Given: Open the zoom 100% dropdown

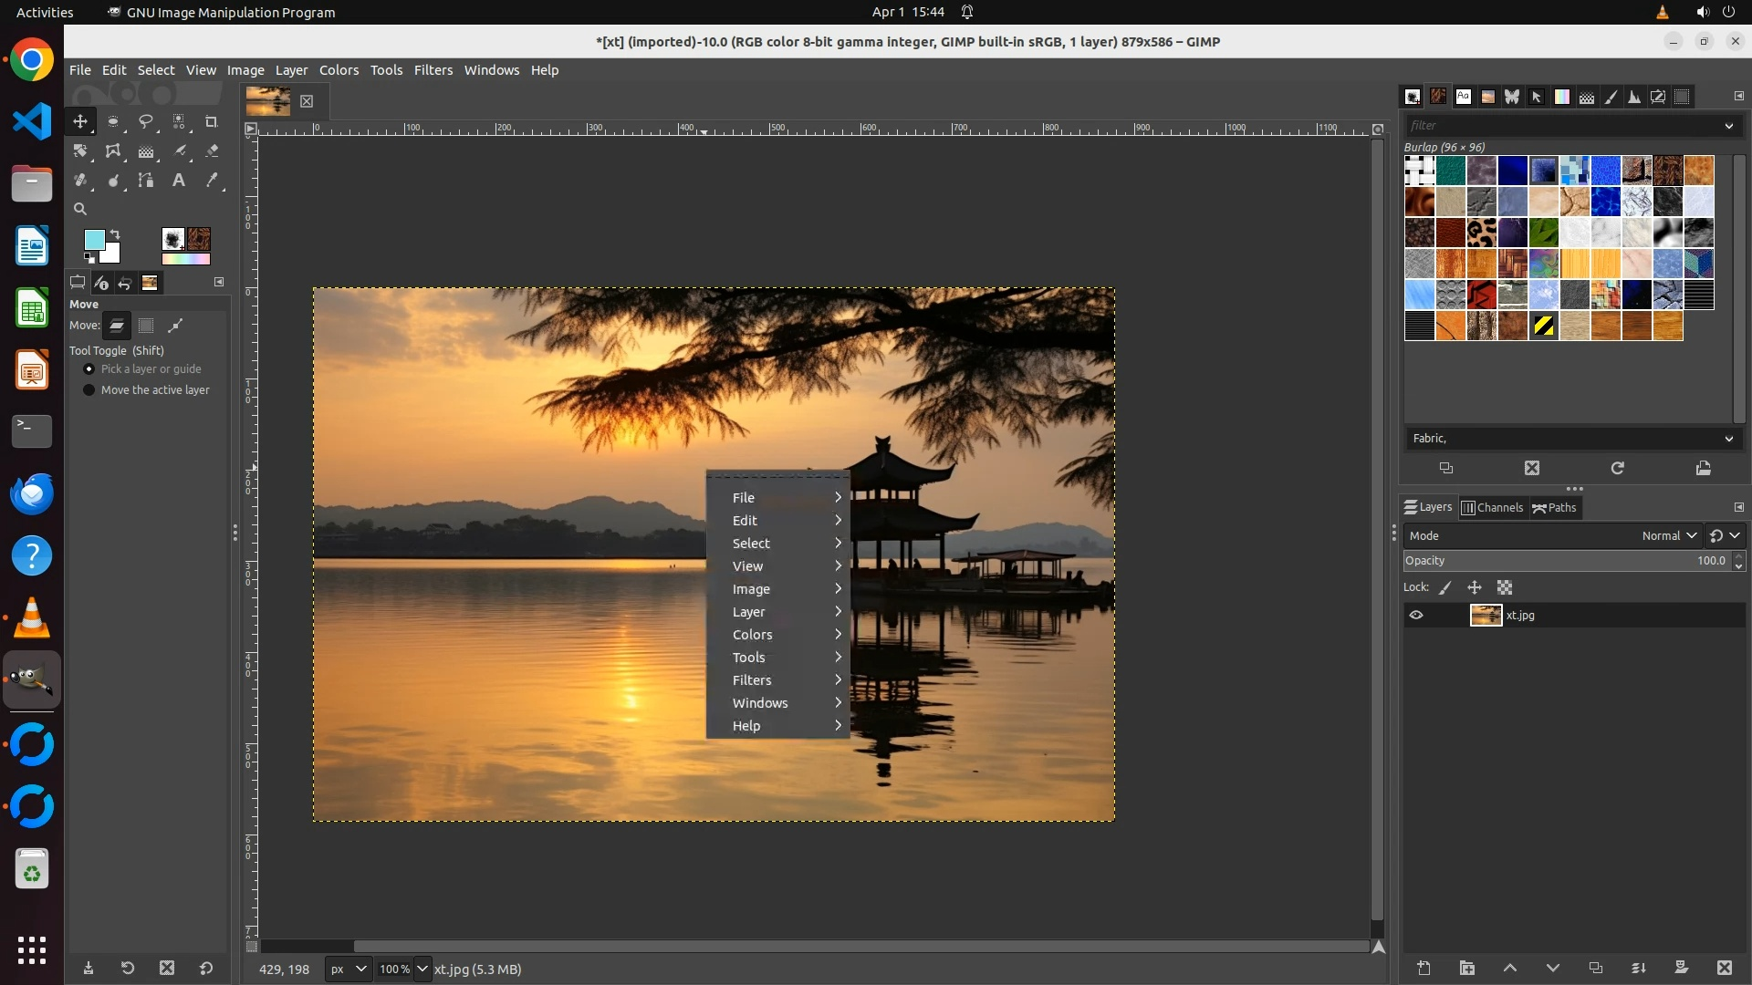Looking at the screenshot, I should point(422,969).
